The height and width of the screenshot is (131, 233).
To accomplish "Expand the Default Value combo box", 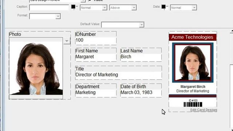I will click(123, 25).
